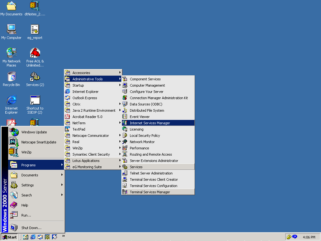Open Configure Your Server
Image resolution: width=321 pixels, height=241 pixels.
[158, 92]
